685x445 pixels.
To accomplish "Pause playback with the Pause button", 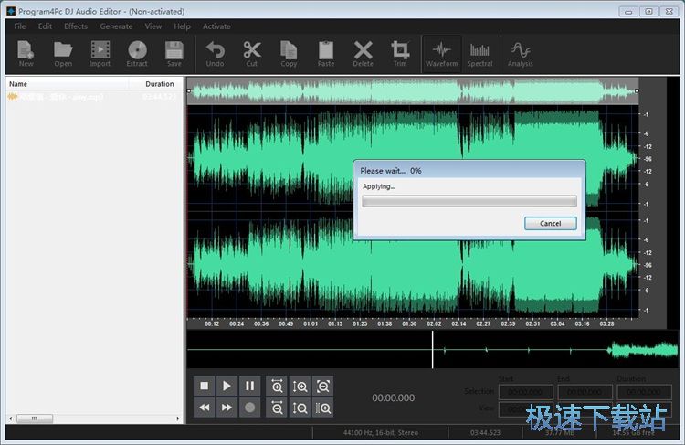I will point(249,386).
